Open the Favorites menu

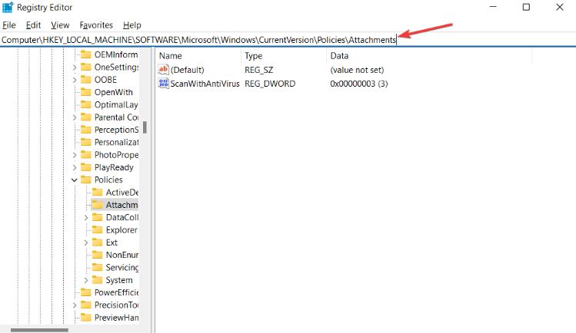pos(96,25)
